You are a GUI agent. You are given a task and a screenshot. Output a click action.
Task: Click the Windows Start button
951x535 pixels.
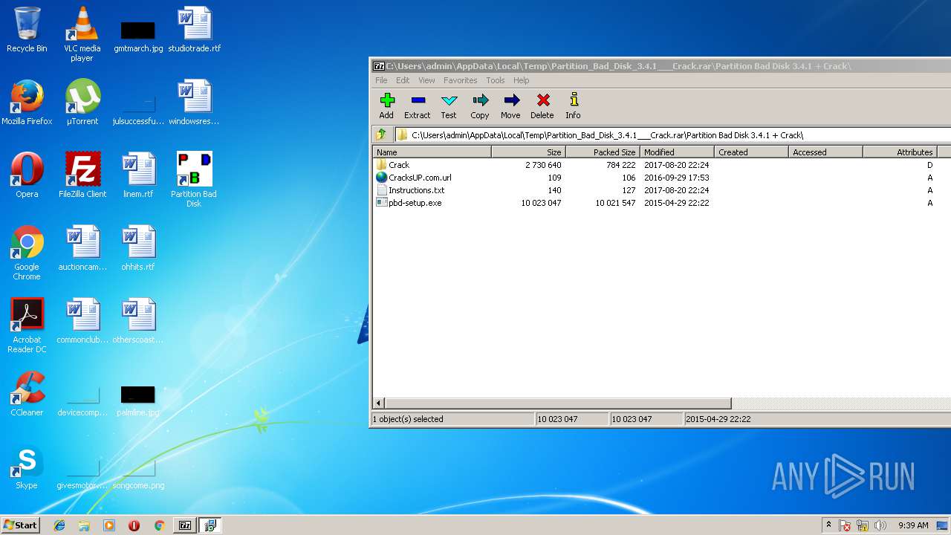click(x=20, y=525)
